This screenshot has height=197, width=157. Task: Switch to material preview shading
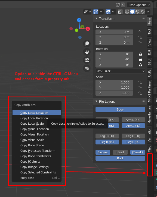click(137, 12)
